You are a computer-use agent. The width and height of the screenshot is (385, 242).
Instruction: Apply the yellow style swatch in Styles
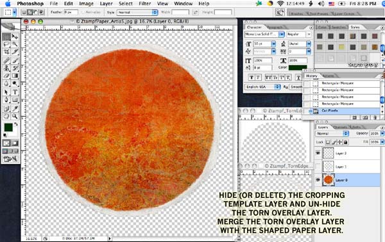341,47
